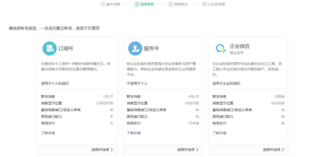Click the 订阅号 teal document icon
Image resolution: width=322 pixels, height=157 pixels.
49,48
